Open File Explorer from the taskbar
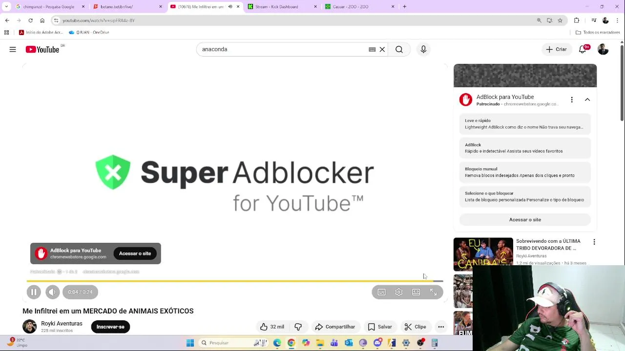The image size is (625, 351). pyautogui.click(x=320, y=343)
